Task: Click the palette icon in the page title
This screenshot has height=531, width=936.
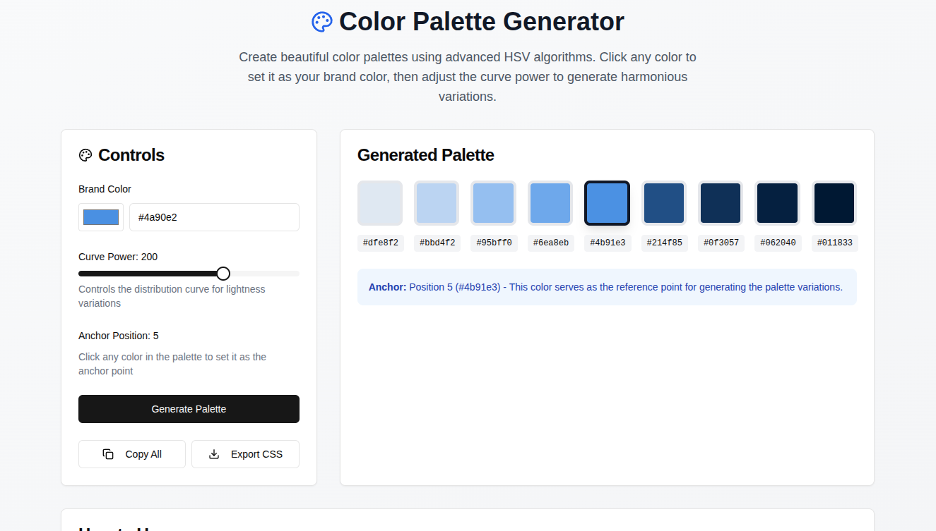Action: point(322,22)
